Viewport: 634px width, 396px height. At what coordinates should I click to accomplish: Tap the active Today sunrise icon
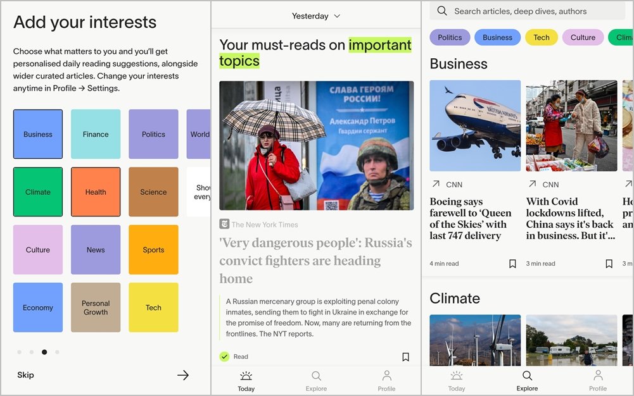[246, 376]
